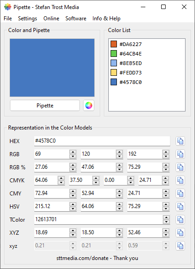Viewport: 195px width, 269px height.
Task: Copy the HSV values using copy icon
Action: [x=180, y=206]
